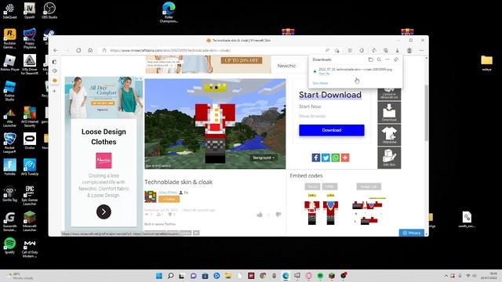
Task: Click the Edit Skin tile
Action: (389, 157)
